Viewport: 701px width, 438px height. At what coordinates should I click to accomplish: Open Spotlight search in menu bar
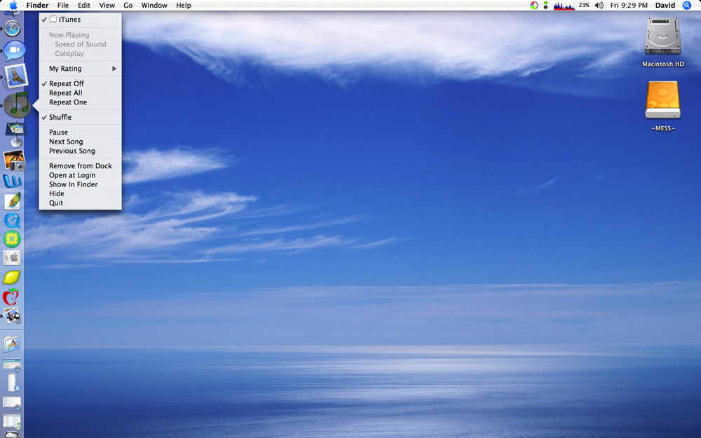click(x=687, y=6)
